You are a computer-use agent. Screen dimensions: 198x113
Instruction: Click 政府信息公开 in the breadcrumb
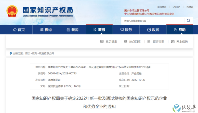[46, 53]
